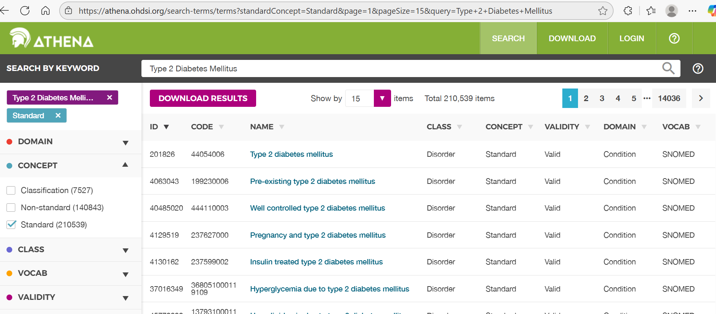
Task: Go to next results page arrow
Action: [701, 98]
